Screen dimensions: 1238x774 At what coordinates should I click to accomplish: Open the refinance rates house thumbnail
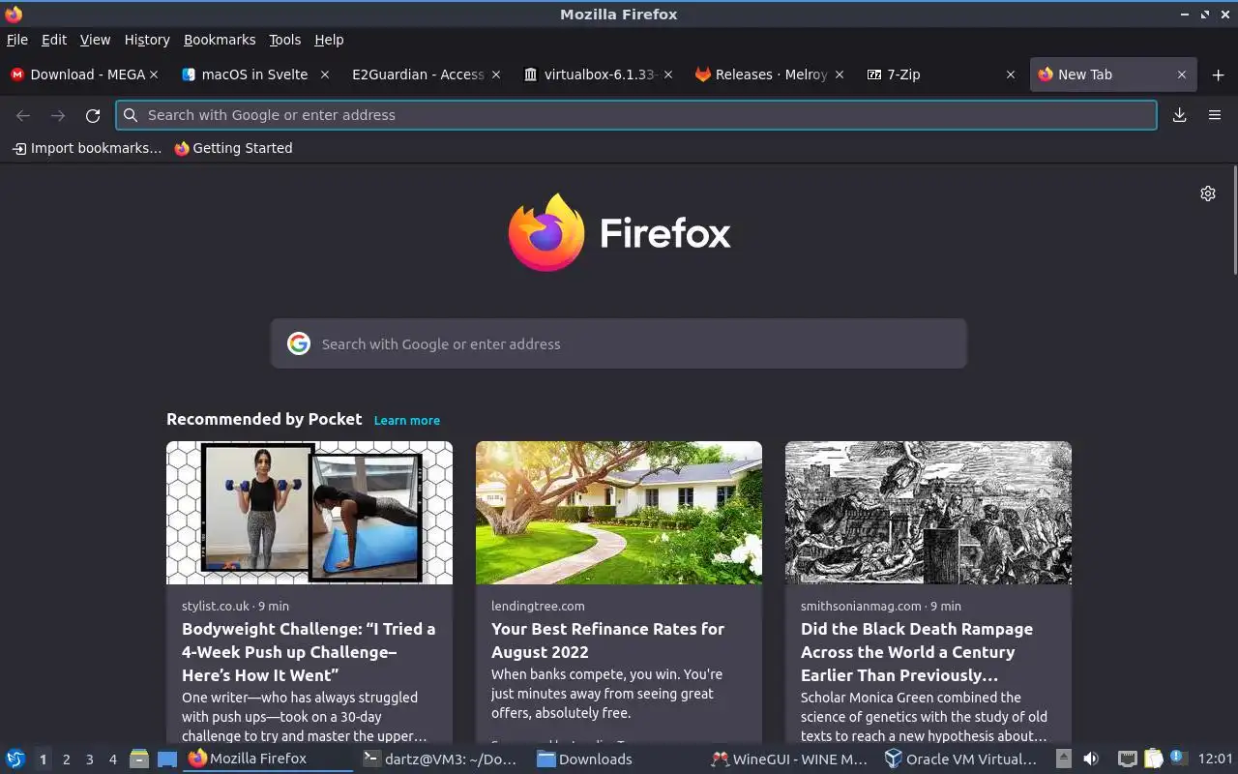[x=619, y=513]
